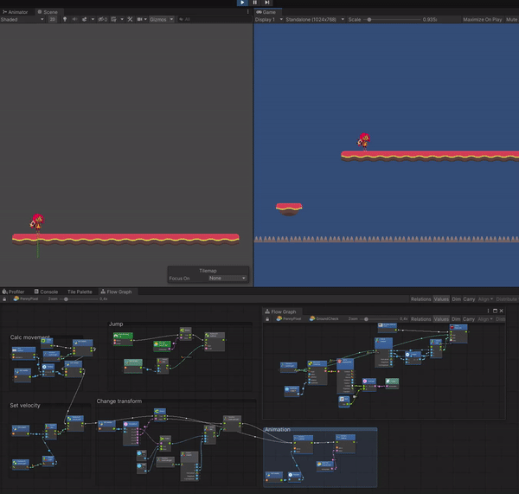Open the Tilemap Focus On dropdown

point(227,279)
